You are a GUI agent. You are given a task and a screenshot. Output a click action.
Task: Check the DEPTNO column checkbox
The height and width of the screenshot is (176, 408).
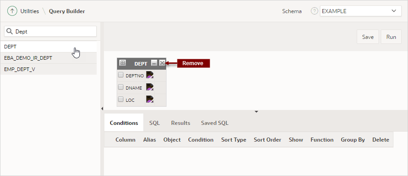click(x=121, y=75)
